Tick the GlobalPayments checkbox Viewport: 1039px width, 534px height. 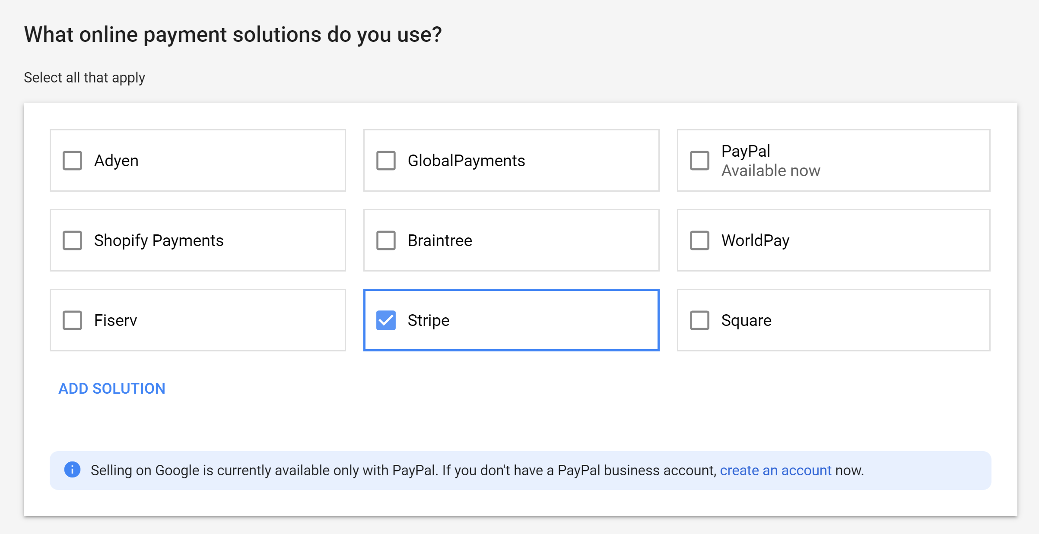(x=386, y=161)
